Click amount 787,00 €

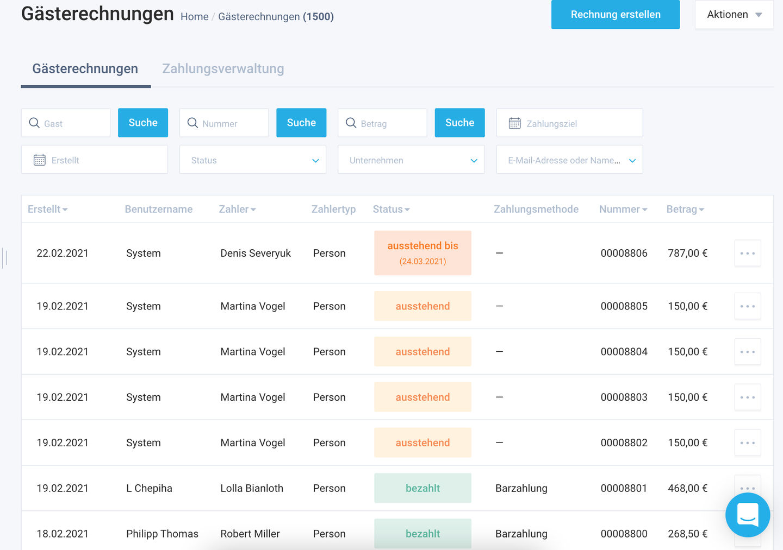pyautogui.click(x=687, y=253)
